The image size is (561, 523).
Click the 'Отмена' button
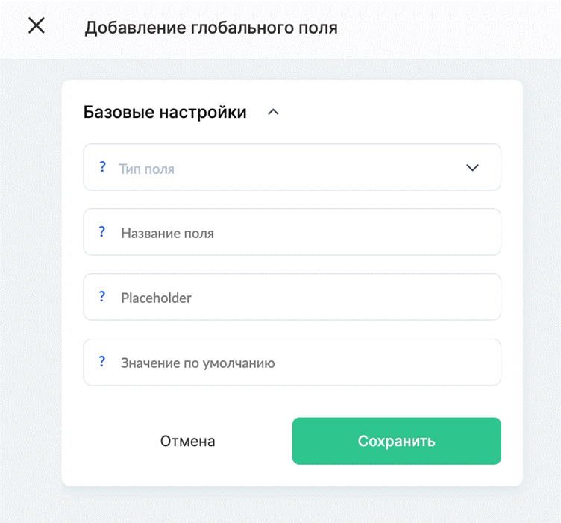click(187, 441)
